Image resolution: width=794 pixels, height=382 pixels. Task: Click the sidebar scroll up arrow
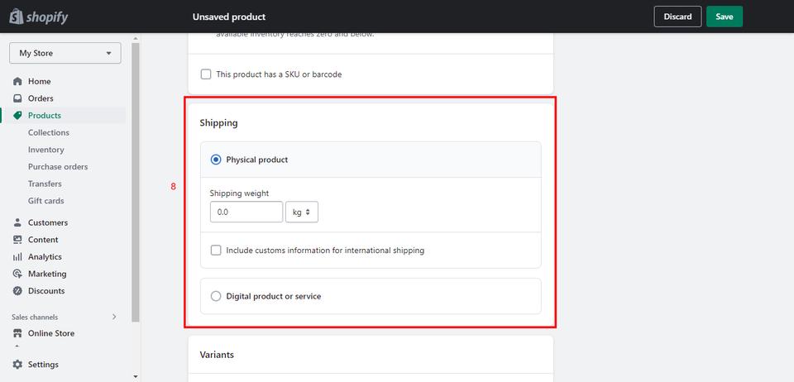135,38
